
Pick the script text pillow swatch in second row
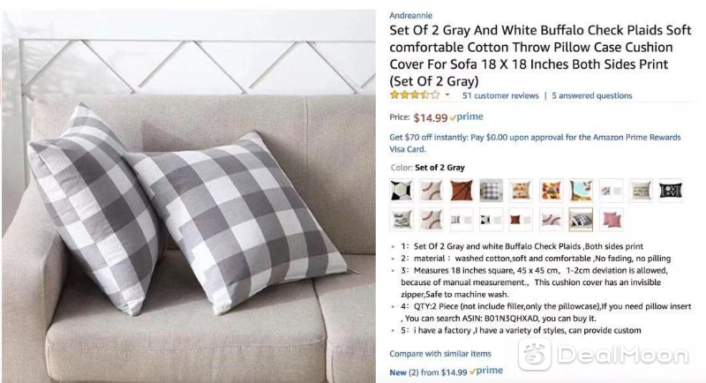[401, 220]
